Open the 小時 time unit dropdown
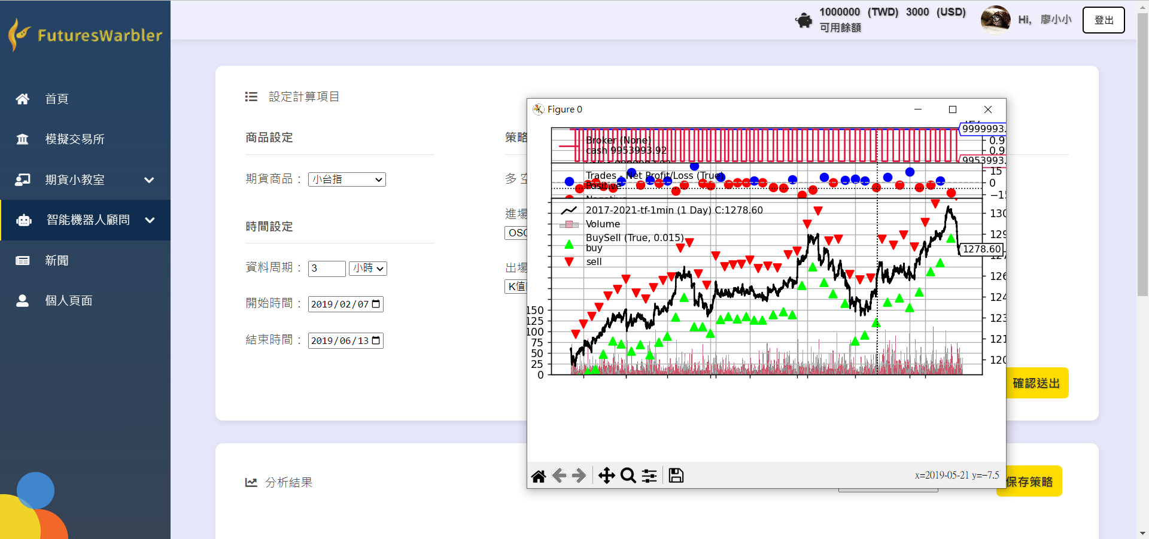Screen dimensions: 1149x539 pyautogui.click(x=367, y=269)
